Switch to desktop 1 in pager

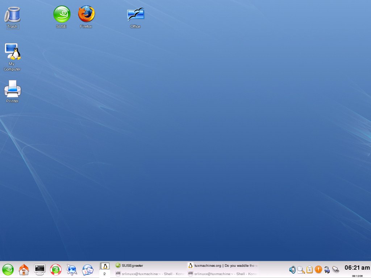[x=105, y=266]
